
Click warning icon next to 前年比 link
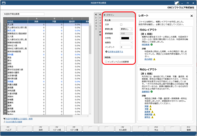(152, 117)
